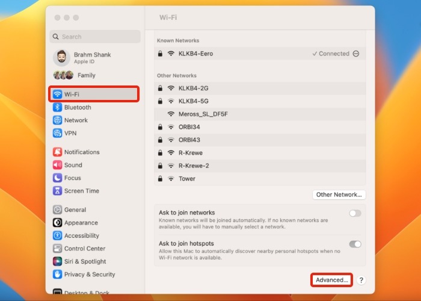Open more options for KLKB4-Eero
Screen dimensions: 421x301
(356, 54)
